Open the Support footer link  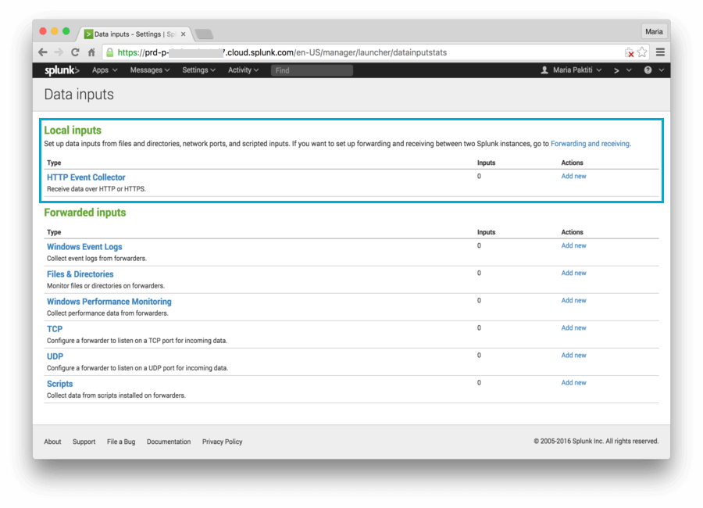tap(84, 442)
